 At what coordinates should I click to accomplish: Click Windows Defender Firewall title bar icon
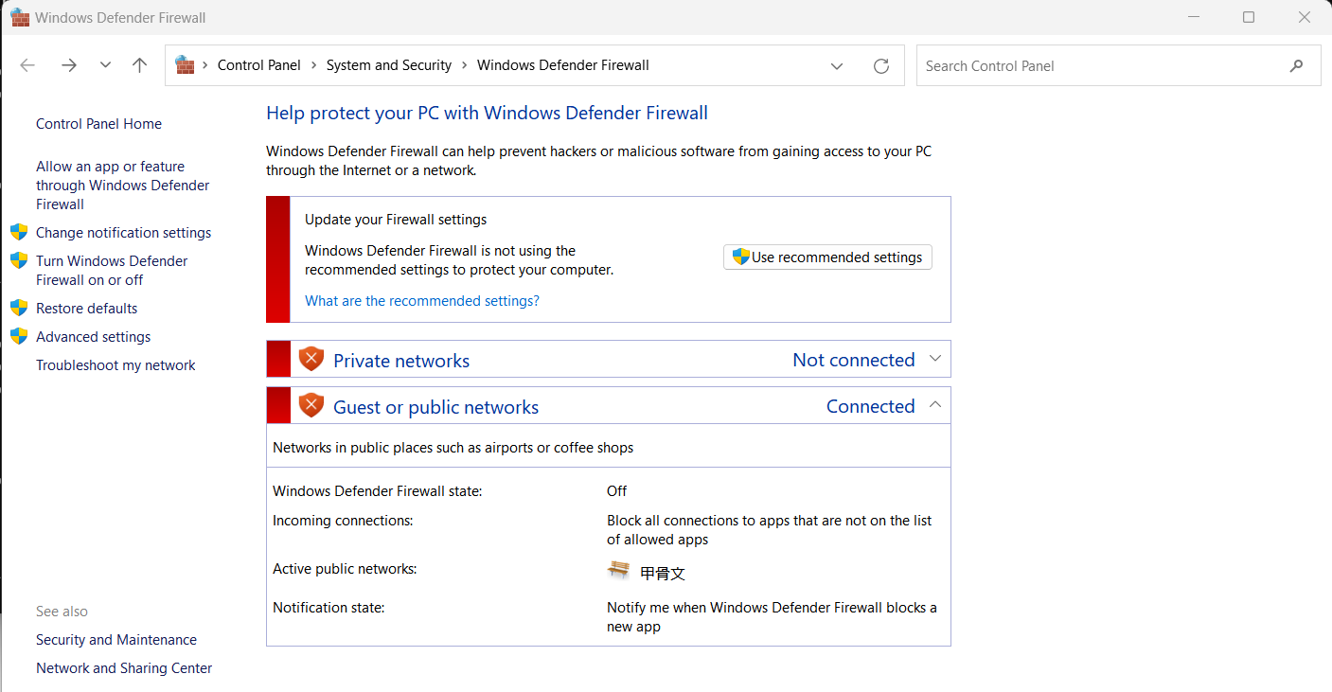20,17
